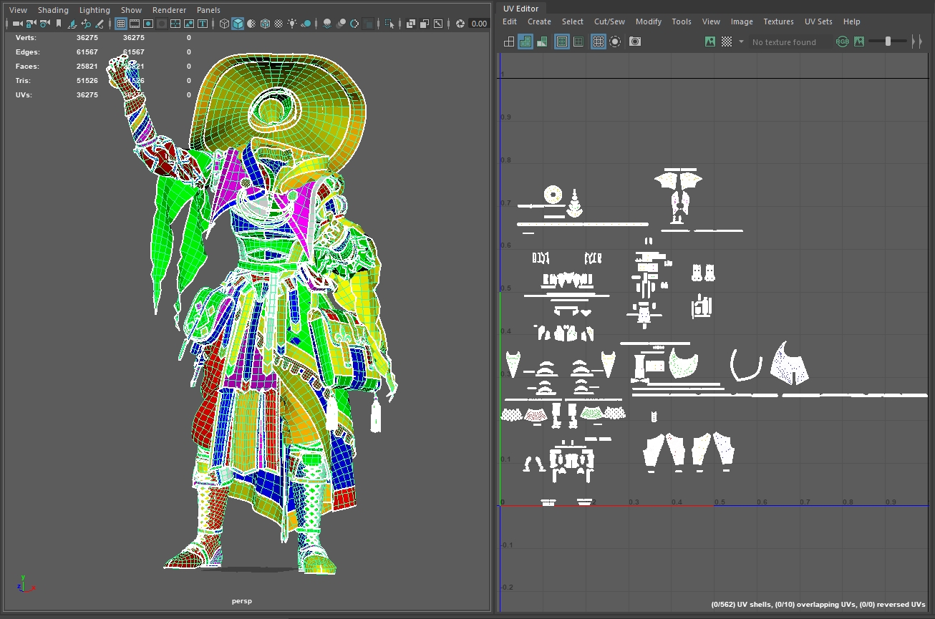Click the Lock Camera icon
The width and height of the screenshot is (935, 619).
pos(31,24)
